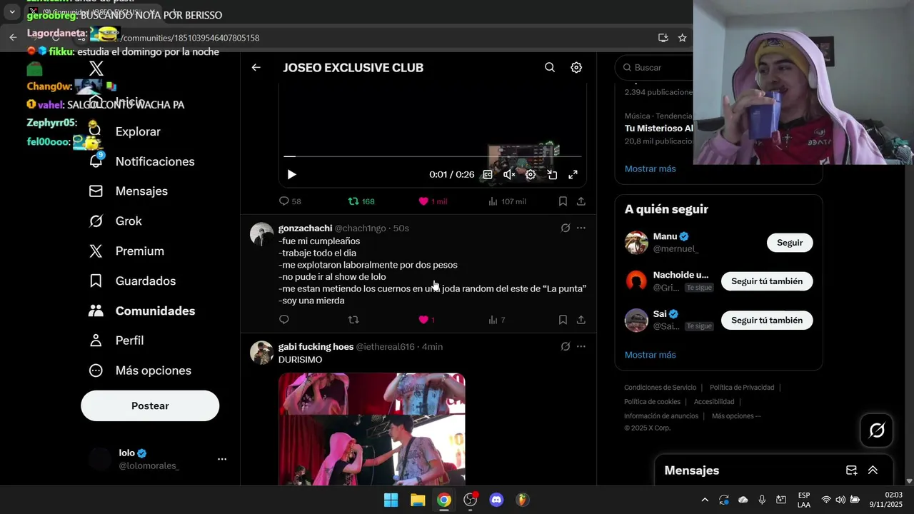The height and width of the screenshot is (514, 914).
Task: Follow back Sai with Seguir tú también
Action: 767,321
